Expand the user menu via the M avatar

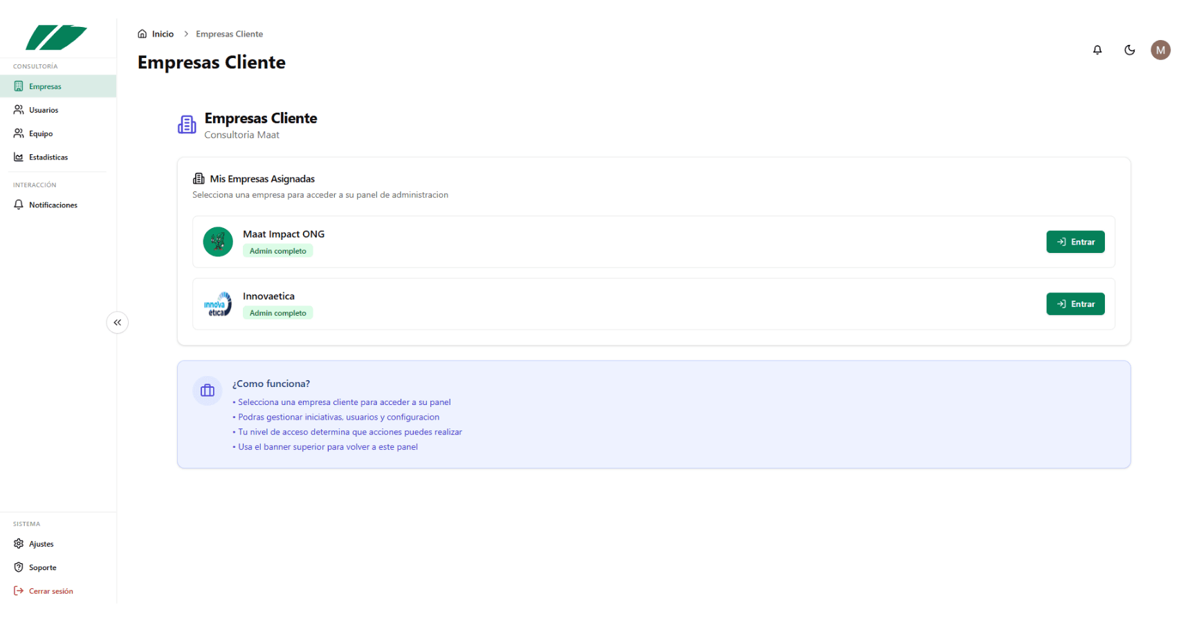point(1161,50)
